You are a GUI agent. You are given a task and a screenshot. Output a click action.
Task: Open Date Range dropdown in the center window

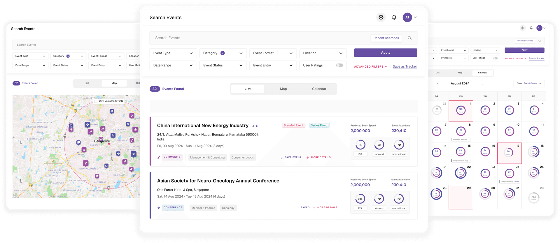point(173,65)
